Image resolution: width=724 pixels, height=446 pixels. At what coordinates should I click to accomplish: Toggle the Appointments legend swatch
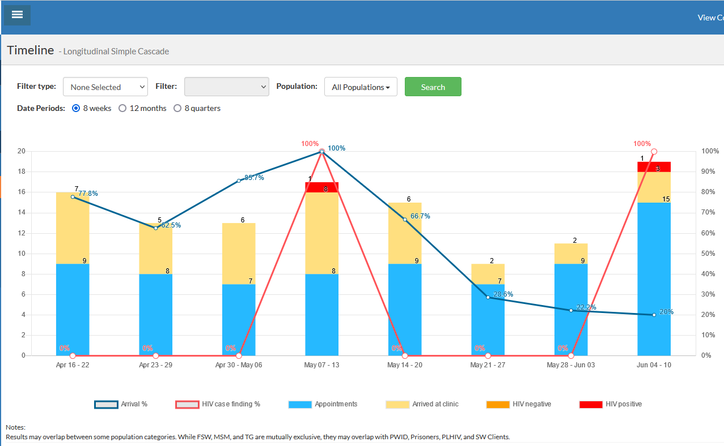pyautogui.click(x=300, y=404)
